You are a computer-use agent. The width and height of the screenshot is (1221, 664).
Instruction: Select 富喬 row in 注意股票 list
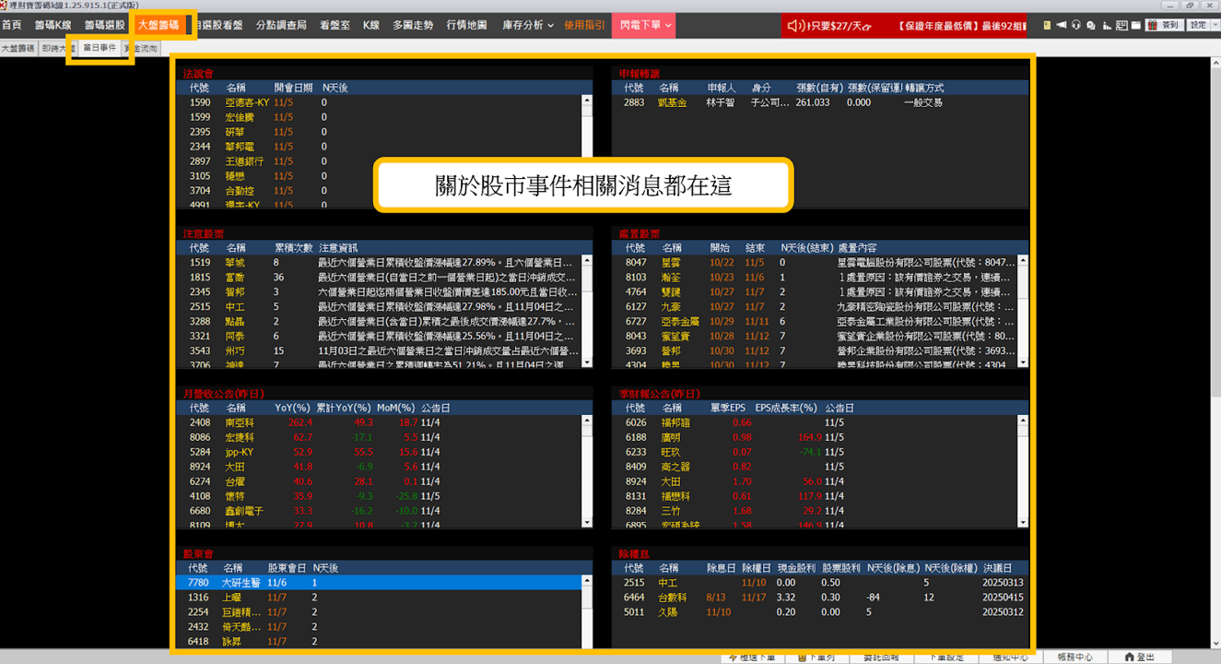[x=379, y=277]
